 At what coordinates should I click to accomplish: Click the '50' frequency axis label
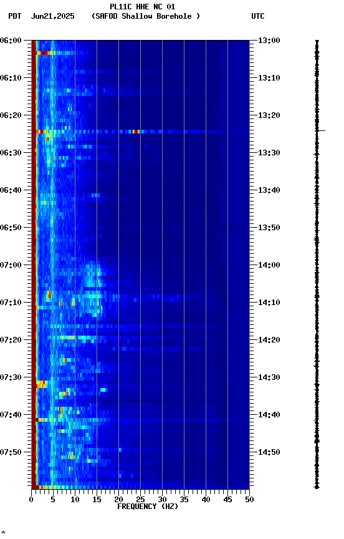tap(249, 500)
